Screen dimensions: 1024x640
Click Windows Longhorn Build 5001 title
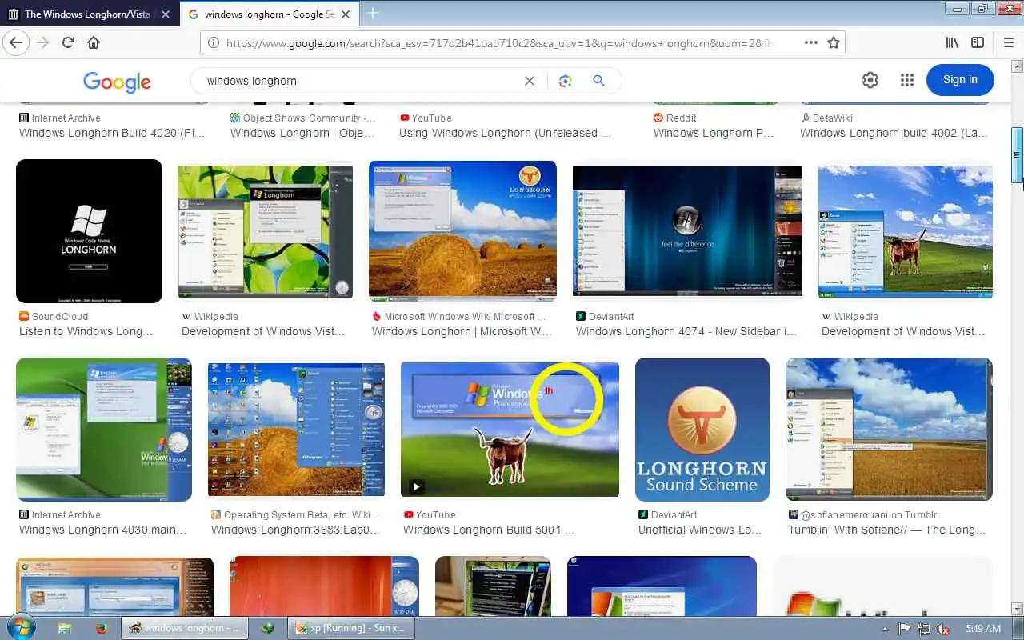pyautogui.click(x=488, y=530)
